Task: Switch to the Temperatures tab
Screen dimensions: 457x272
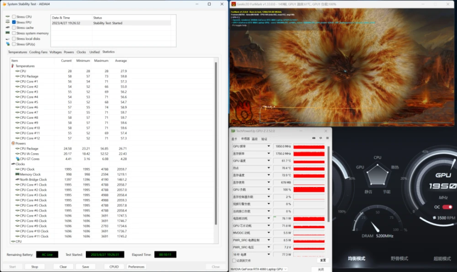Action: point(17,52)
